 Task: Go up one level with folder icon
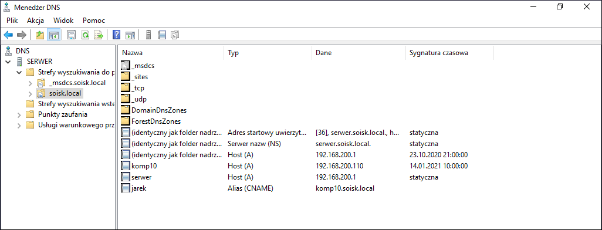click(40, 35)
